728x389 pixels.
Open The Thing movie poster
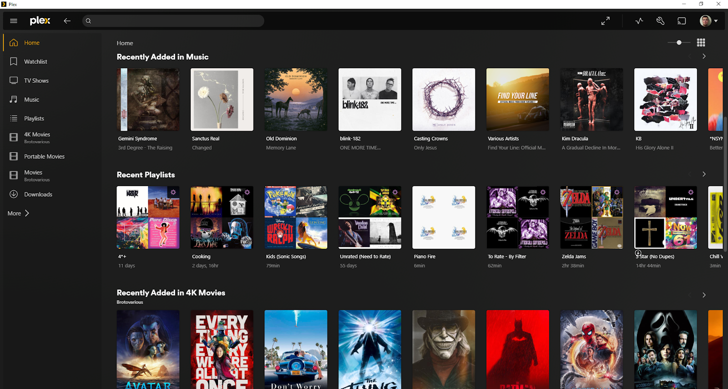(370, 349)
